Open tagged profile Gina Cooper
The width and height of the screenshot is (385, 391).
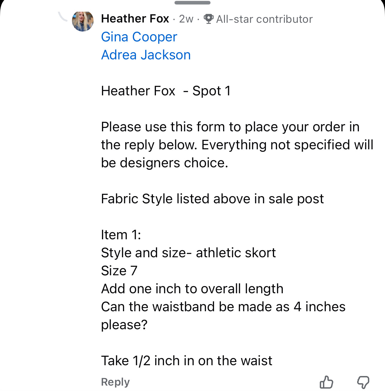(x=139, y=37)
